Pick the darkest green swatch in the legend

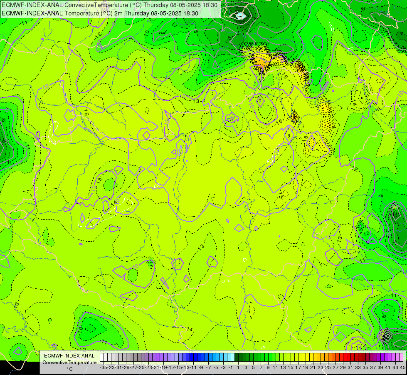coord(237,357)
